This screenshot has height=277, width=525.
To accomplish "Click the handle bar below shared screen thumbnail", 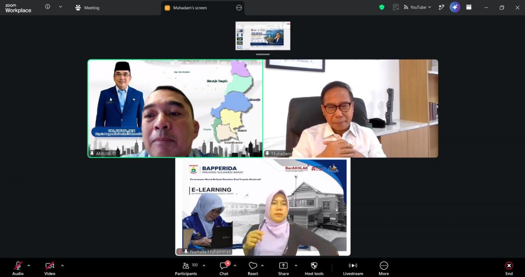I will (262, 55).
